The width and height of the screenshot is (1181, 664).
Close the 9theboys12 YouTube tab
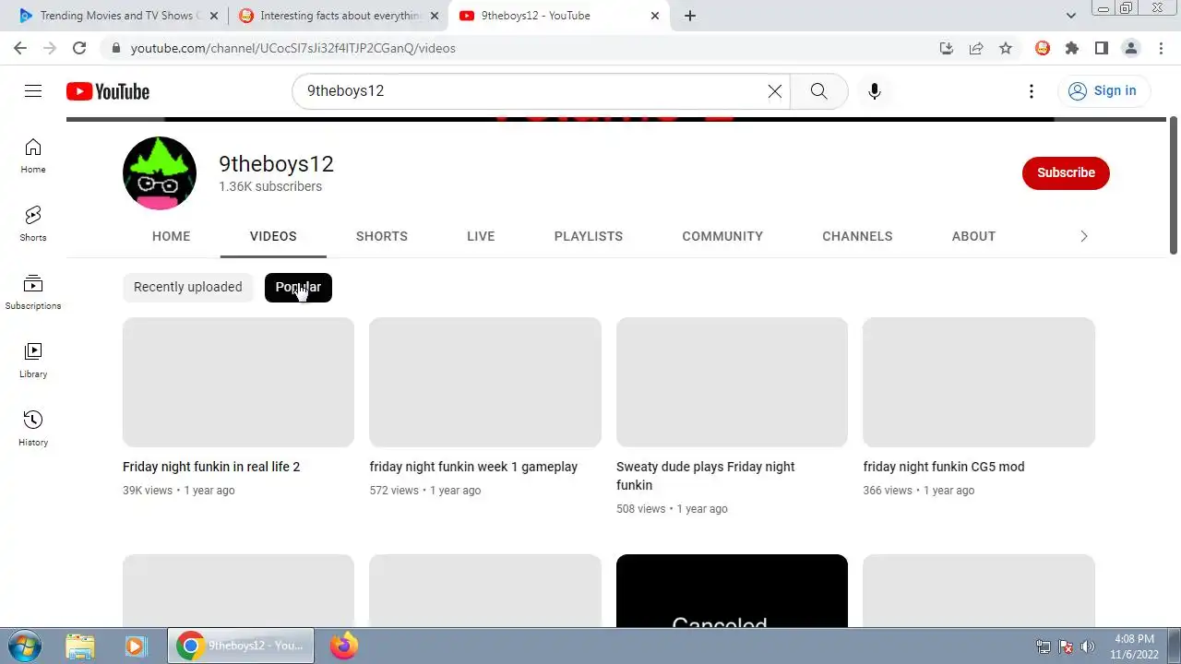[655, 16]
